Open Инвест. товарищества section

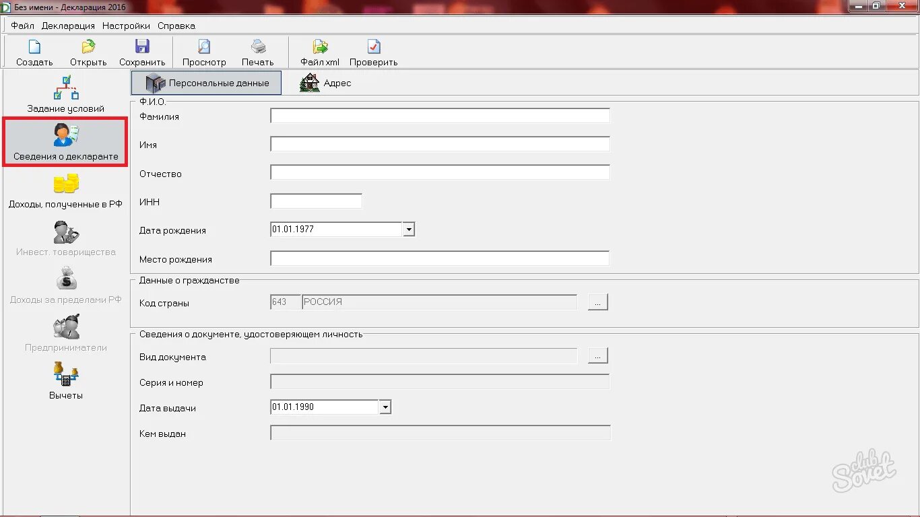(65, 238)
